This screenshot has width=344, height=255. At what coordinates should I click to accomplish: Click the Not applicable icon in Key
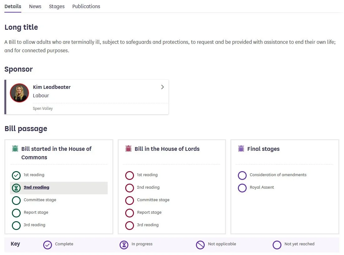[x=200, y=245]
